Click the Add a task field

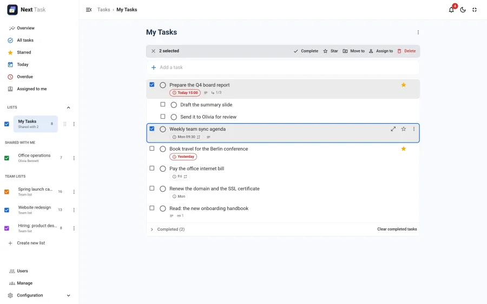point(283,67)
